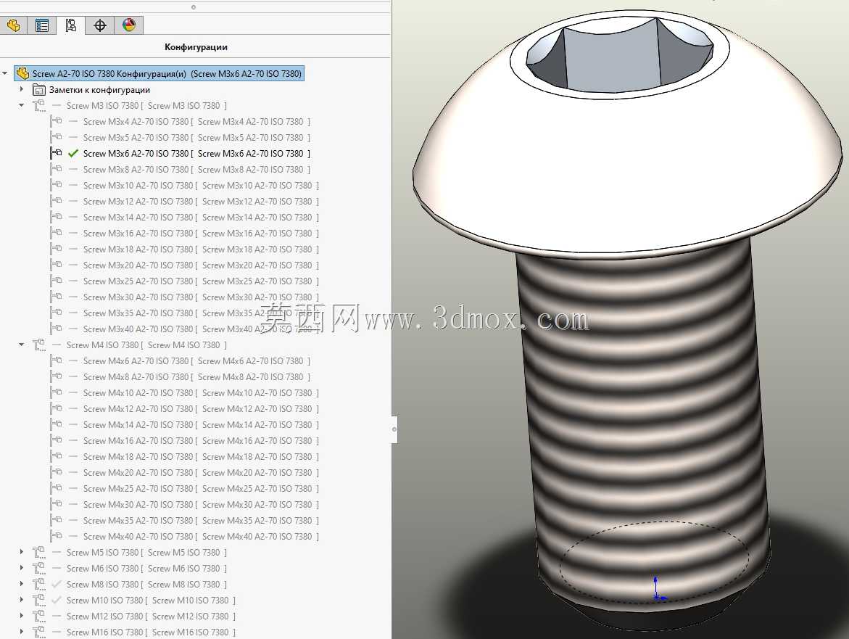Viewport: 849px width, 639px height.
Task: Click the gray checkmark beside Screw M10 ISO 7380
Action: [x=57, y=601]
